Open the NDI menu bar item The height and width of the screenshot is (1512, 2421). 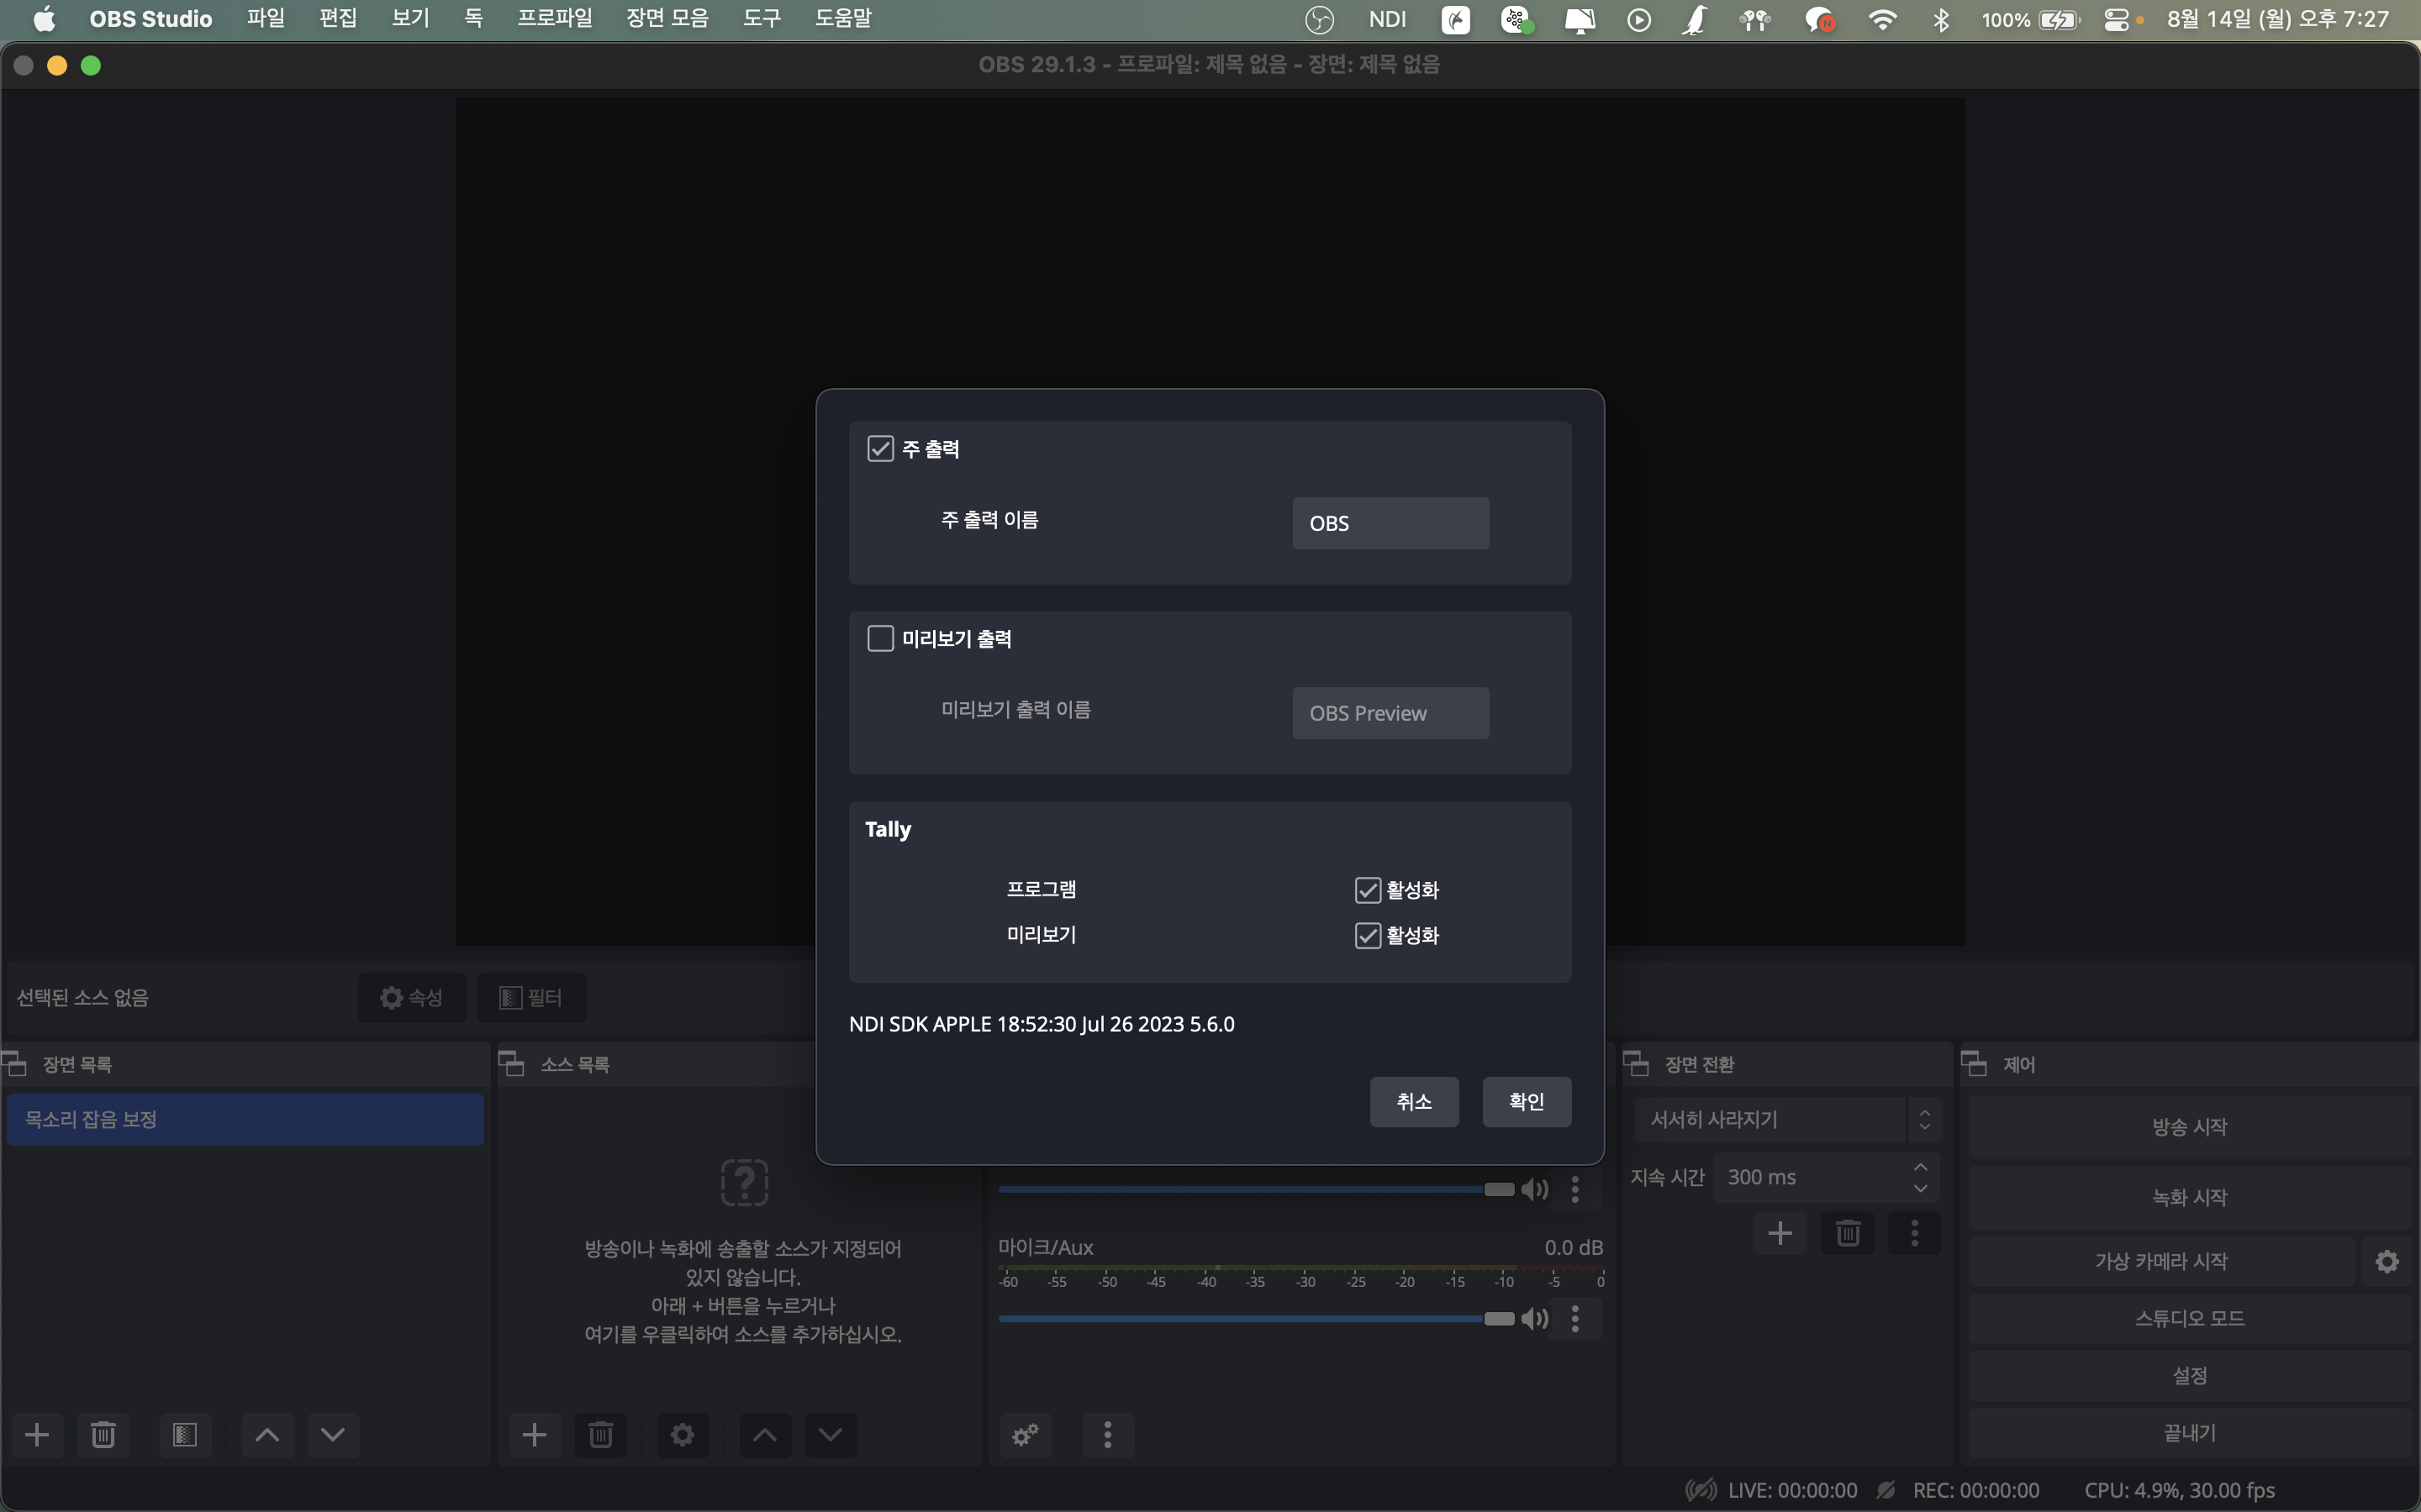[x=1388, y=19]
